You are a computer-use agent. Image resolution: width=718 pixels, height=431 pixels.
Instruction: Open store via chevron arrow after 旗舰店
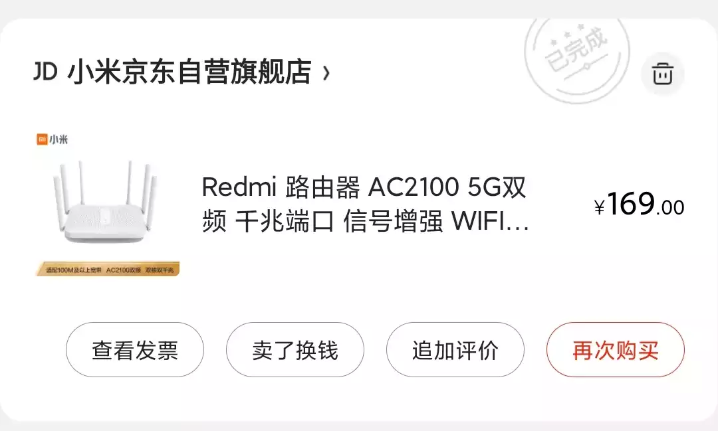tap(326, 73)
